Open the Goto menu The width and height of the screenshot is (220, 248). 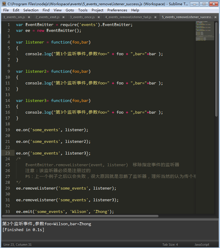(x=70, y=10)
